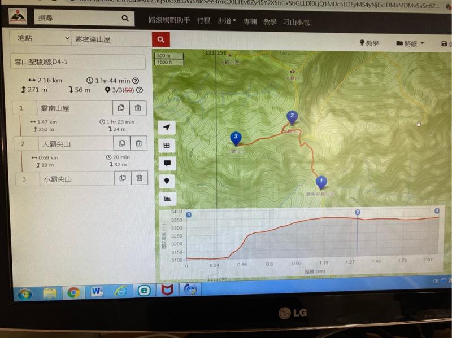The height and width of the screenshot is (338, 452).
Task: Click the grid layer map button
Action: pyautogui.click(x=167, y=146)
